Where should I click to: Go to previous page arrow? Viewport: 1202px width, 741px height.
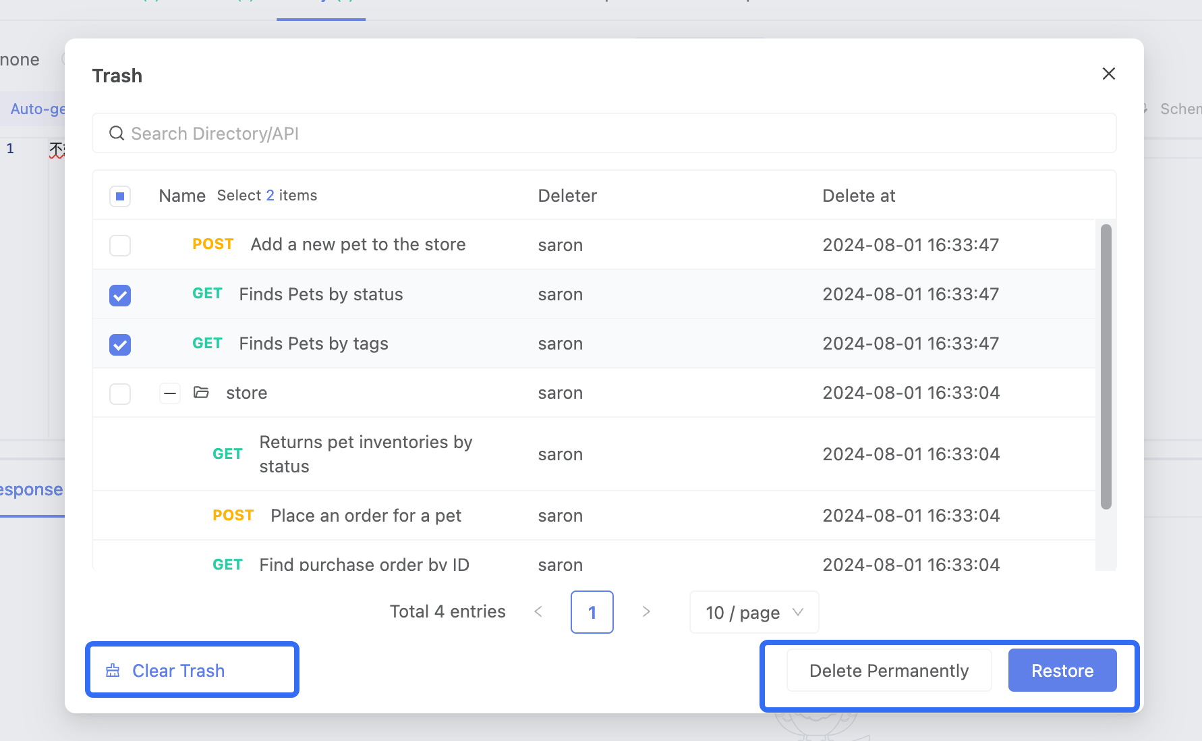pyautogui.click(x=538, y=611)
